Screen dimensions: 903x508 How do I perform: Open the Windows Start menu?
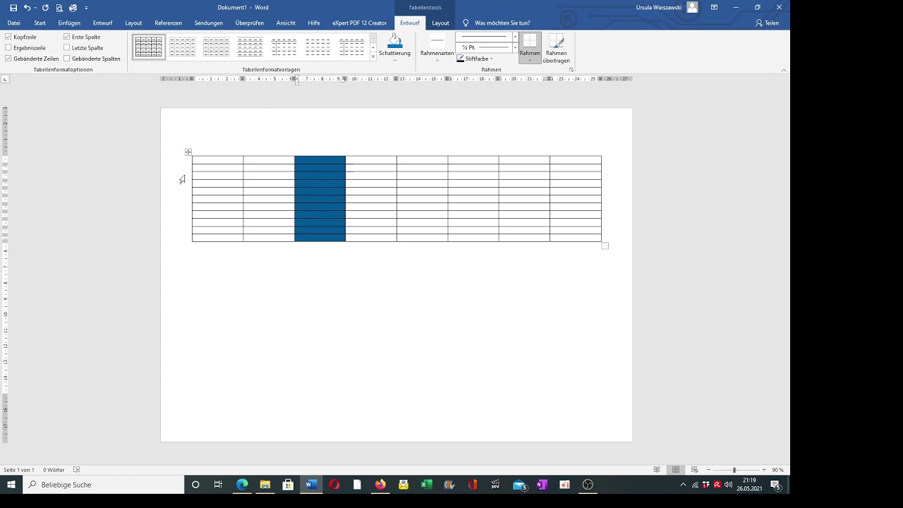click(x=11, y=485)
